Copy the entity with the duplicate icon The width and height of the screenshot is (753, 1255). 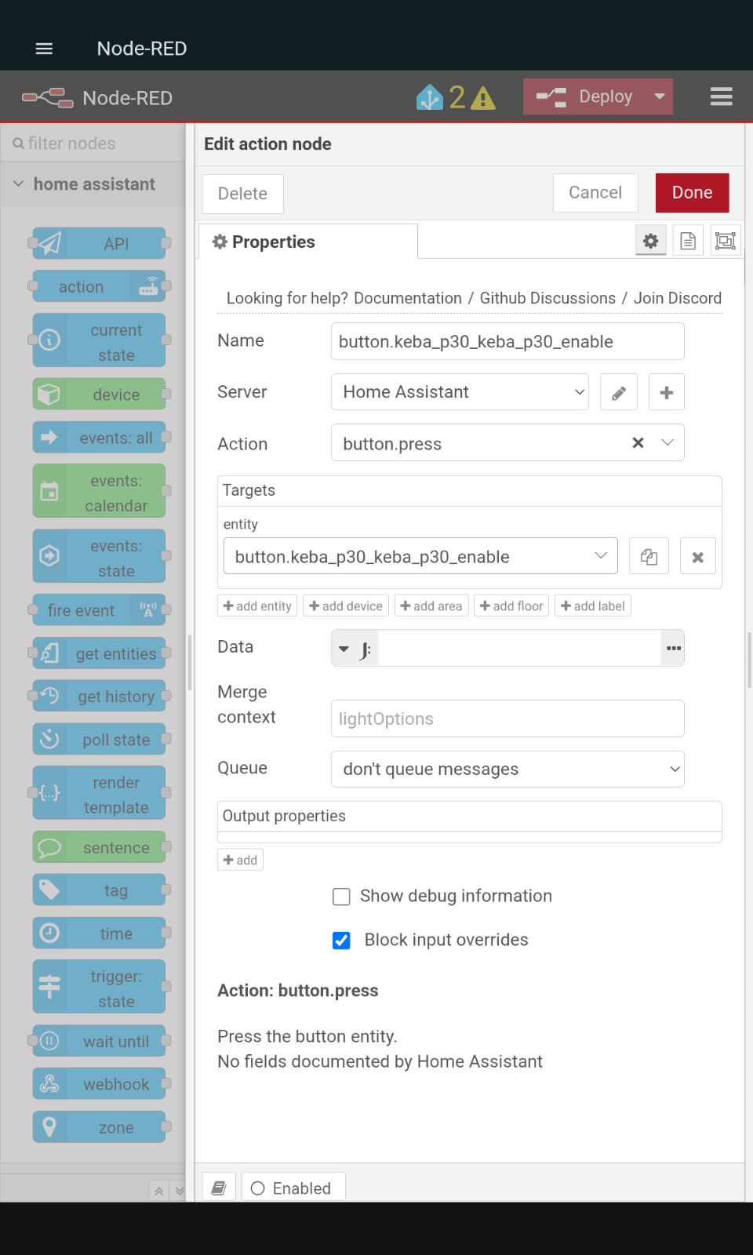[649, 557]
